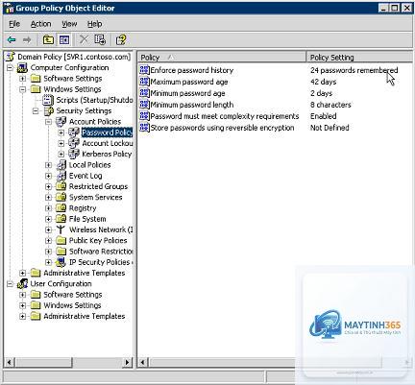Click the Delete (X) toolbar icon
This screenshot has width=415, height=385.
click(84, 39)
